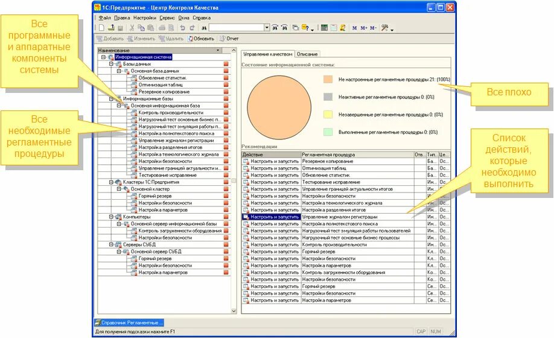This screenshot has width=554, height=338.
Task: Collapse the Основной сервер СУБД node
Action: 119,252
